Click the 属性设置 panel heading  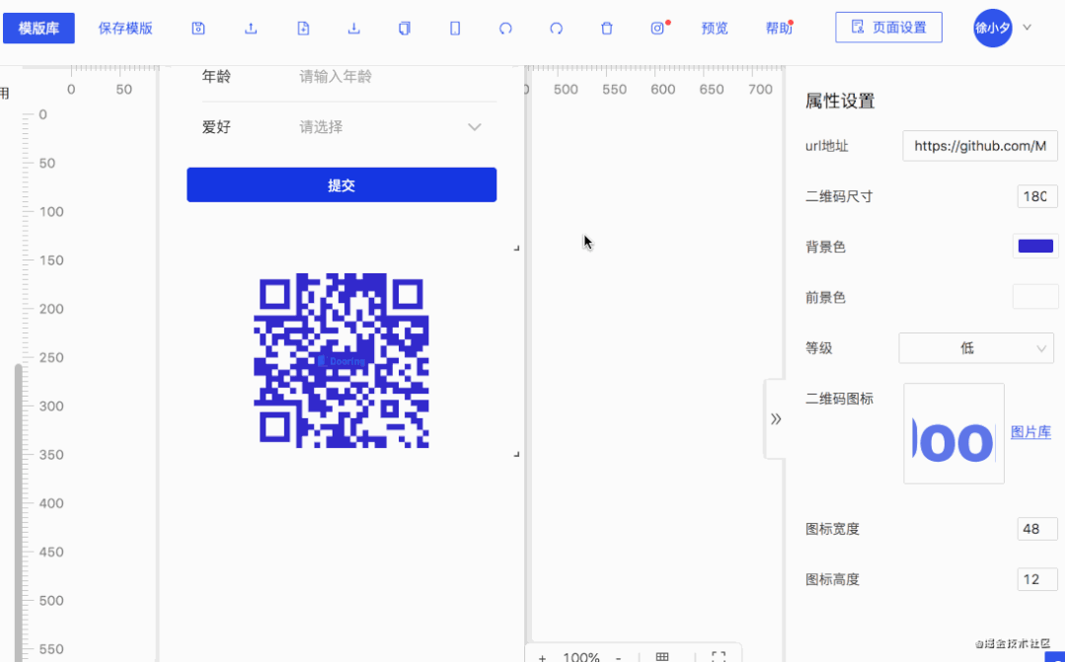pos(840,102)
